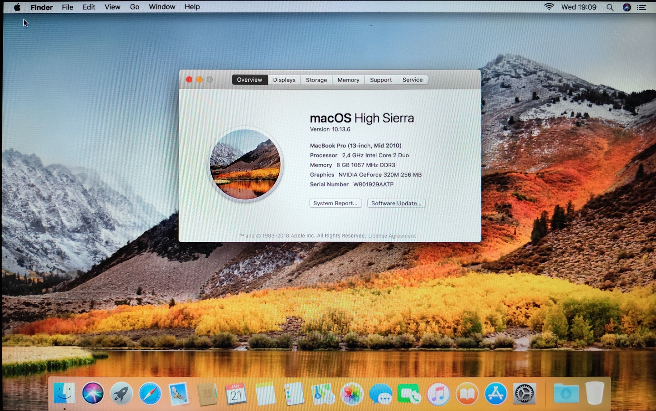Image resolution: width=656 pixels, height=411 pixels.
Task: Launch Safari from the Dock
Action: tap(150, 393)
